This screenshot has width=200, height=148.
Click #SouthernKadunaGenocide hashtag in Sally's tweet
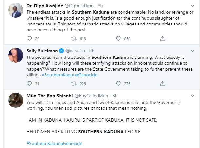(x=69, y=75)
